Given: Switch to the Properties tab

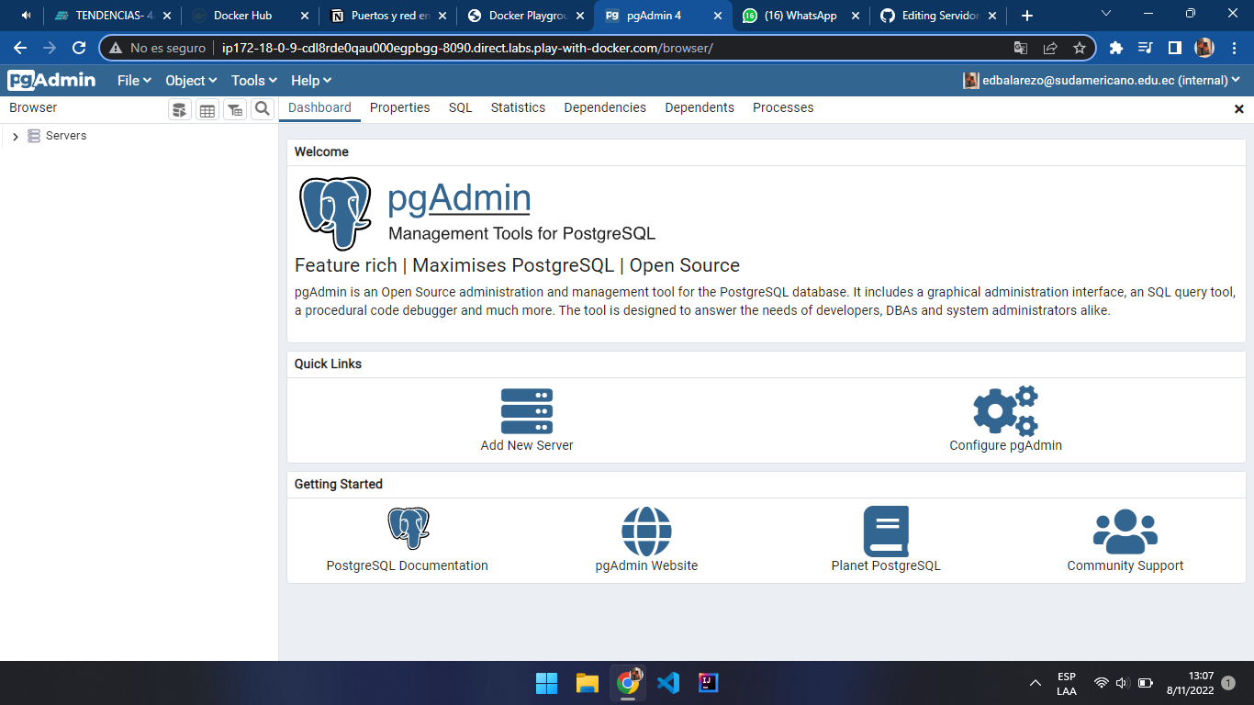Looking at the screenshot, I should [x=400, y=107].
